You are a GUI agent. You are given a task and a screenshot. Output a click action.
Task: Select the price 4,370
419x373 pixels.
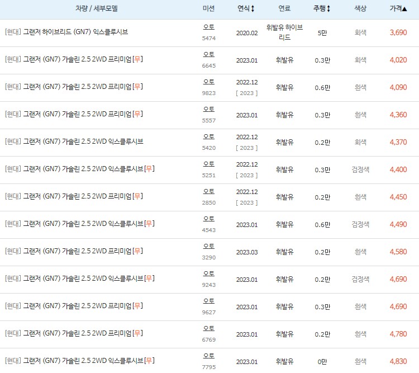pyautogui.click(x=398, y=142)
